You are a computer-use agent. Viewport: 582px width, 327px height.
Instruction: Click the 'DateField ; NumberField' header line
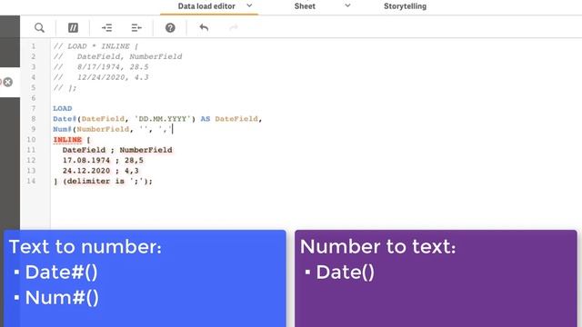[117, 150]
